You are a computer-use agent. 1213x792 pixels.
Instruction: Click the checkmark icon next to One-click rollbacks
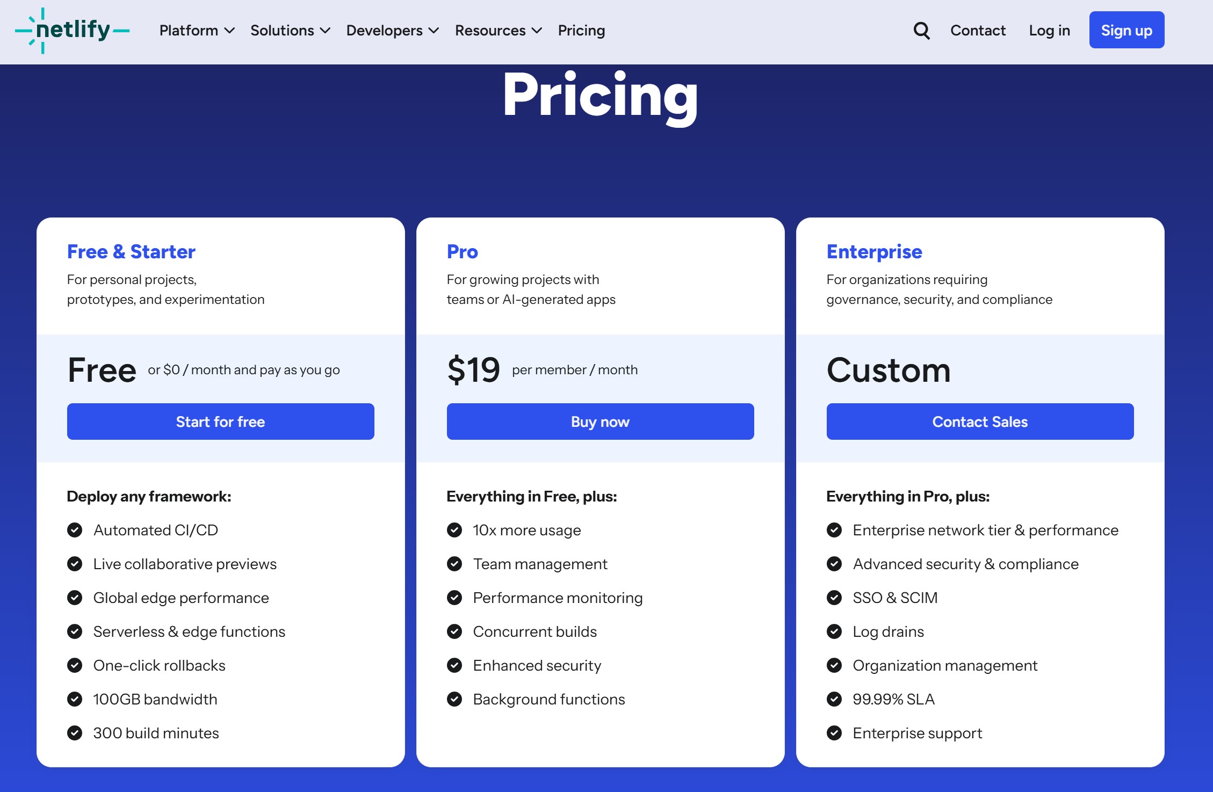75,665
